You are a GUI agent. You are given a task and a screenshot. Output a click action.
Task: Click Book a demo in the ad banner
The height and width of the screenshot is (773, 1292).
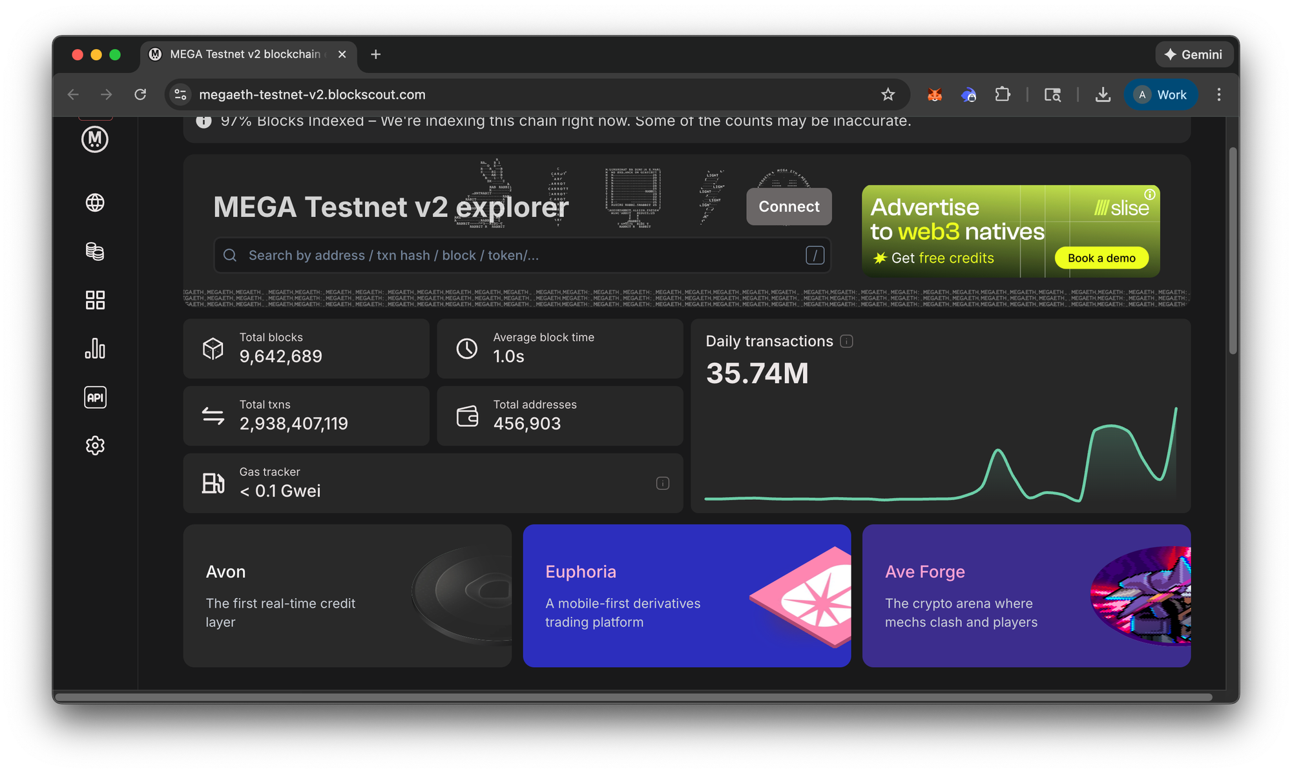tap(1101, 258)
